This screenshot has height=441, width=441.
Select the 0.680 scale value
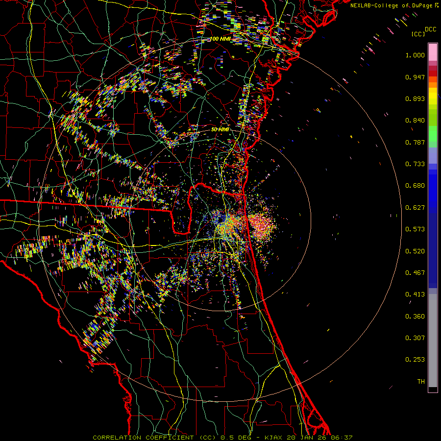[x=415, y=186]
